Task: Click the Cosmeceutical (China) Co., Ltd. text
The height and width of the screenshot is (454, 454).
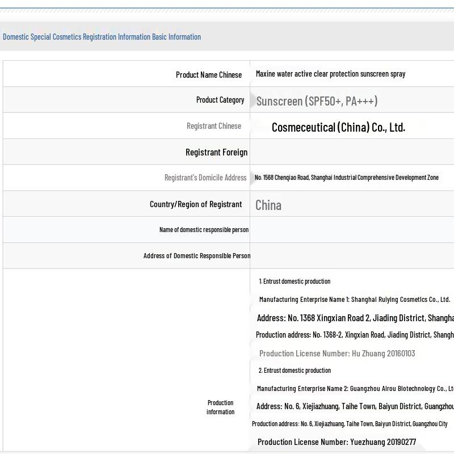Action: tap(338, 127)
